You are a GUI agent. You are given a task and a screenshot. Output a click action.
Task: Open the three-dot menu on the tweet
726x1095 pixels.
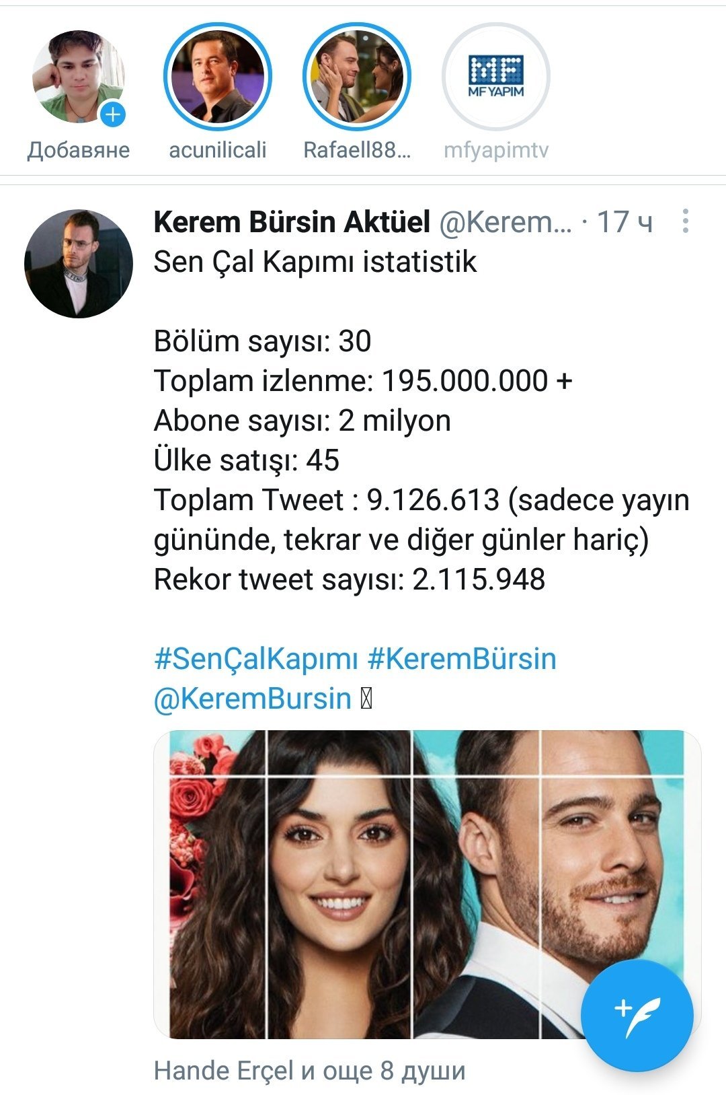pyautogui.click(x=685, y=221)
